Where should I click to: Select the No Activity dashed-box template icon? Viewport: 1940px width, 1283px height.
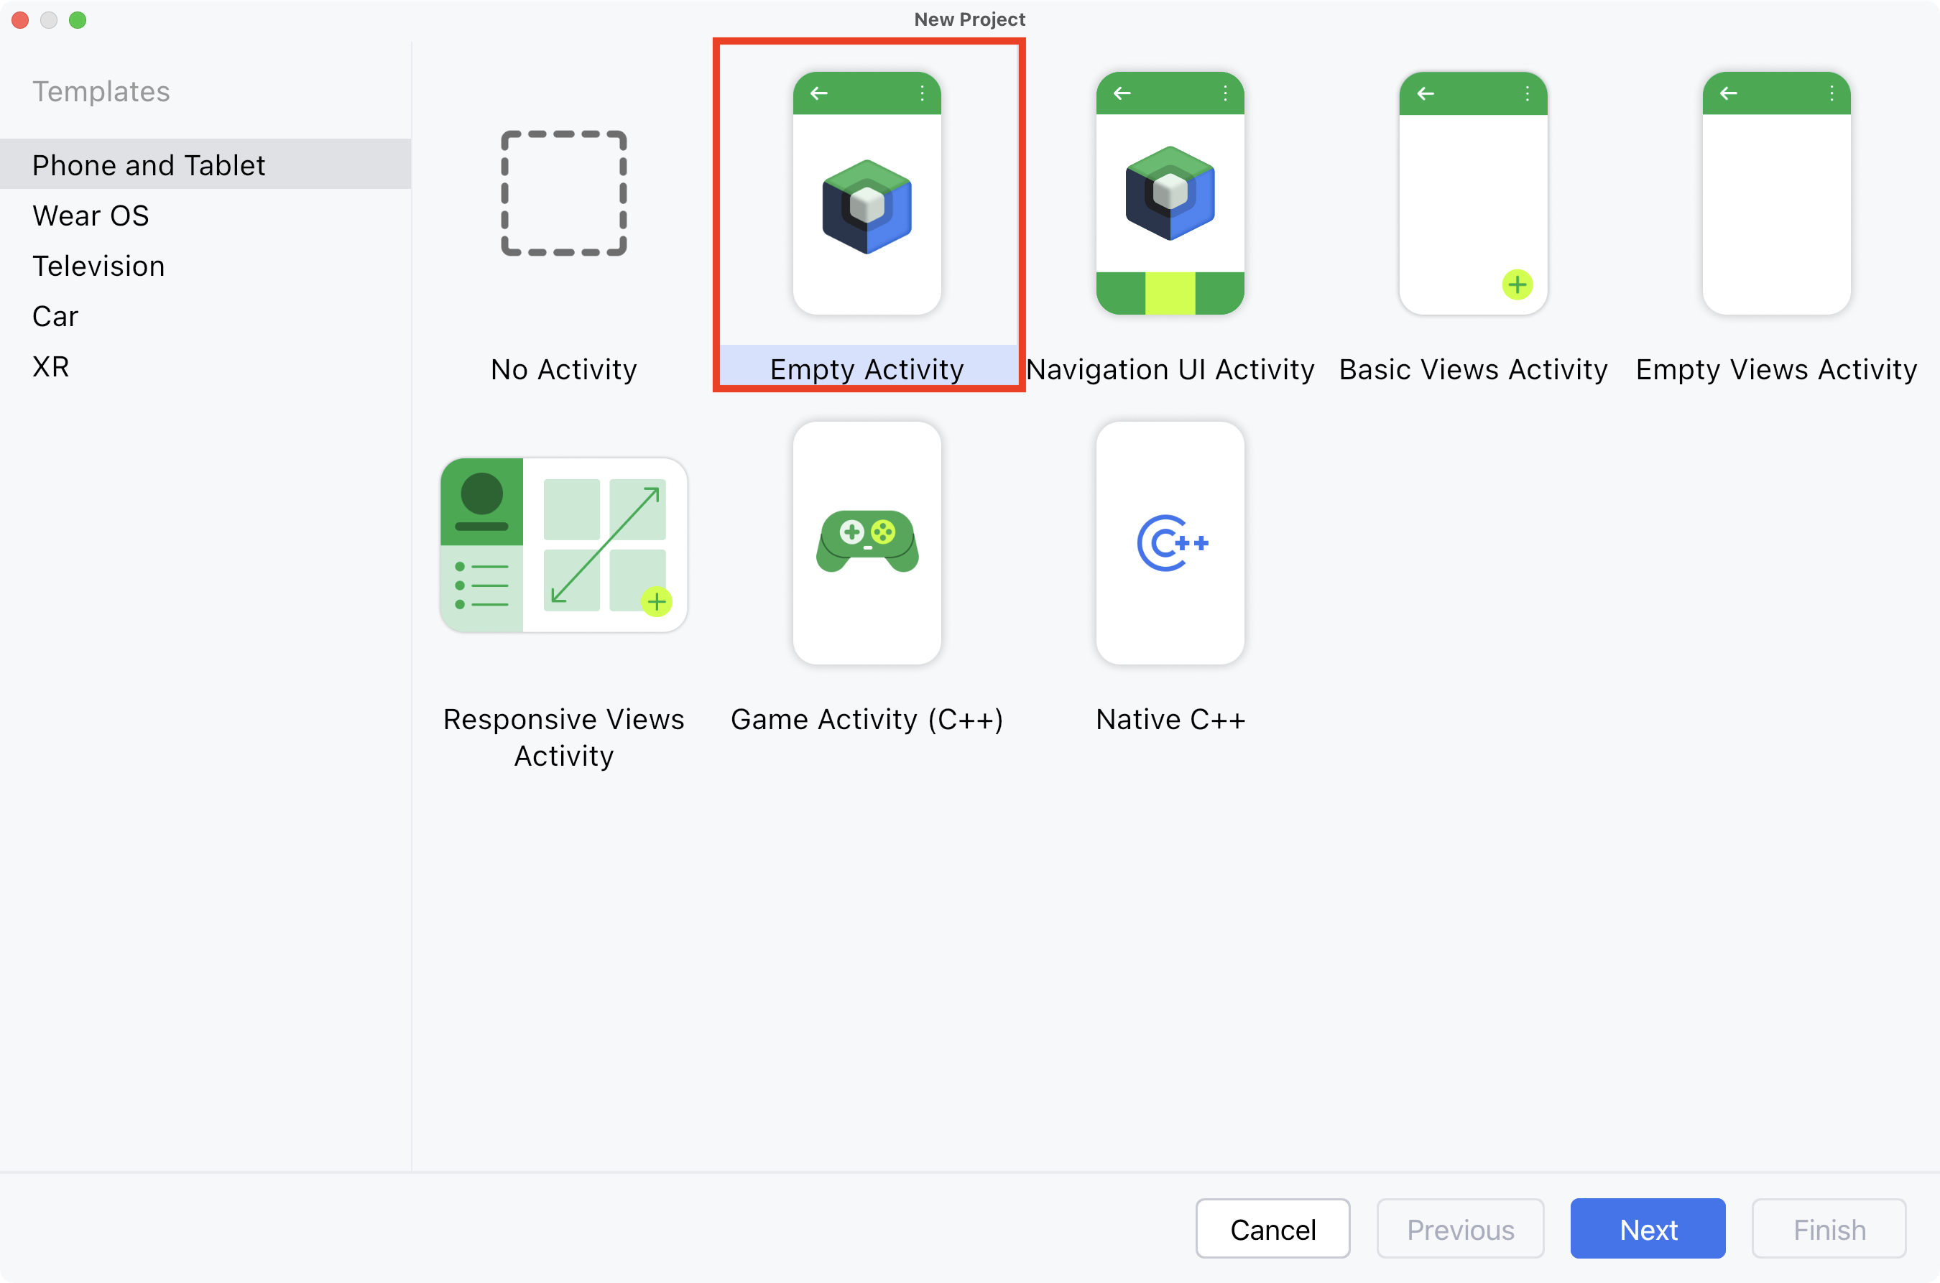click(564, 193)
